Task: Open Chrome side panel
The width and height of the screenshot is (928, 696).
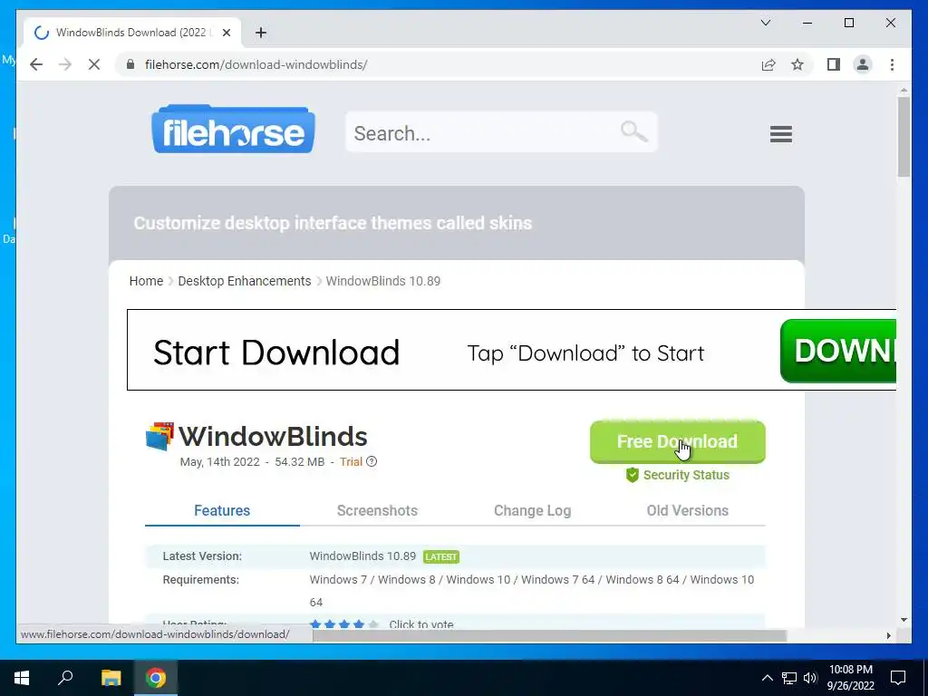Action: click(x=834, y=64)
